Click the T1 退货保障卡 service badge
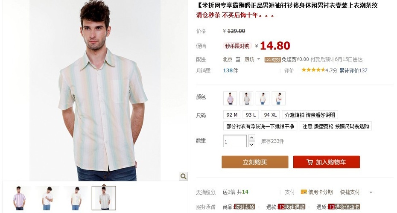Image resolution: width=397 pixels, height=213 pixels. click(344, 207)
